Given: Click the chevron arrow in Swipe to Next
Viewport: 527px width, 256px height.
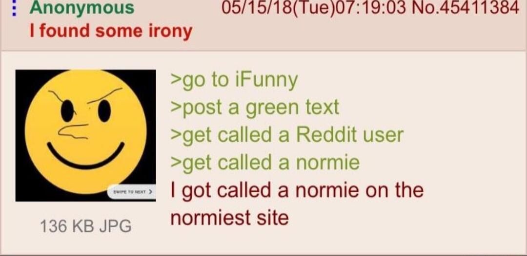Looking at the screenshot, I should (x=150, y=193).
